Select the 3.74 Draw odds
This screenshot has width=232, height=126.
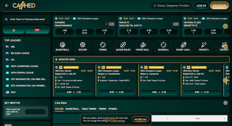pos(84,31)
